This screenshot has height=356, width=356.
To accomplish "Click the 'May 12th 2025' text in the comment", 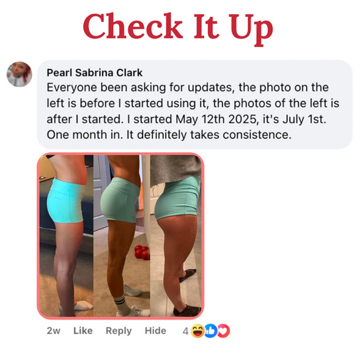I will [216, 120].
